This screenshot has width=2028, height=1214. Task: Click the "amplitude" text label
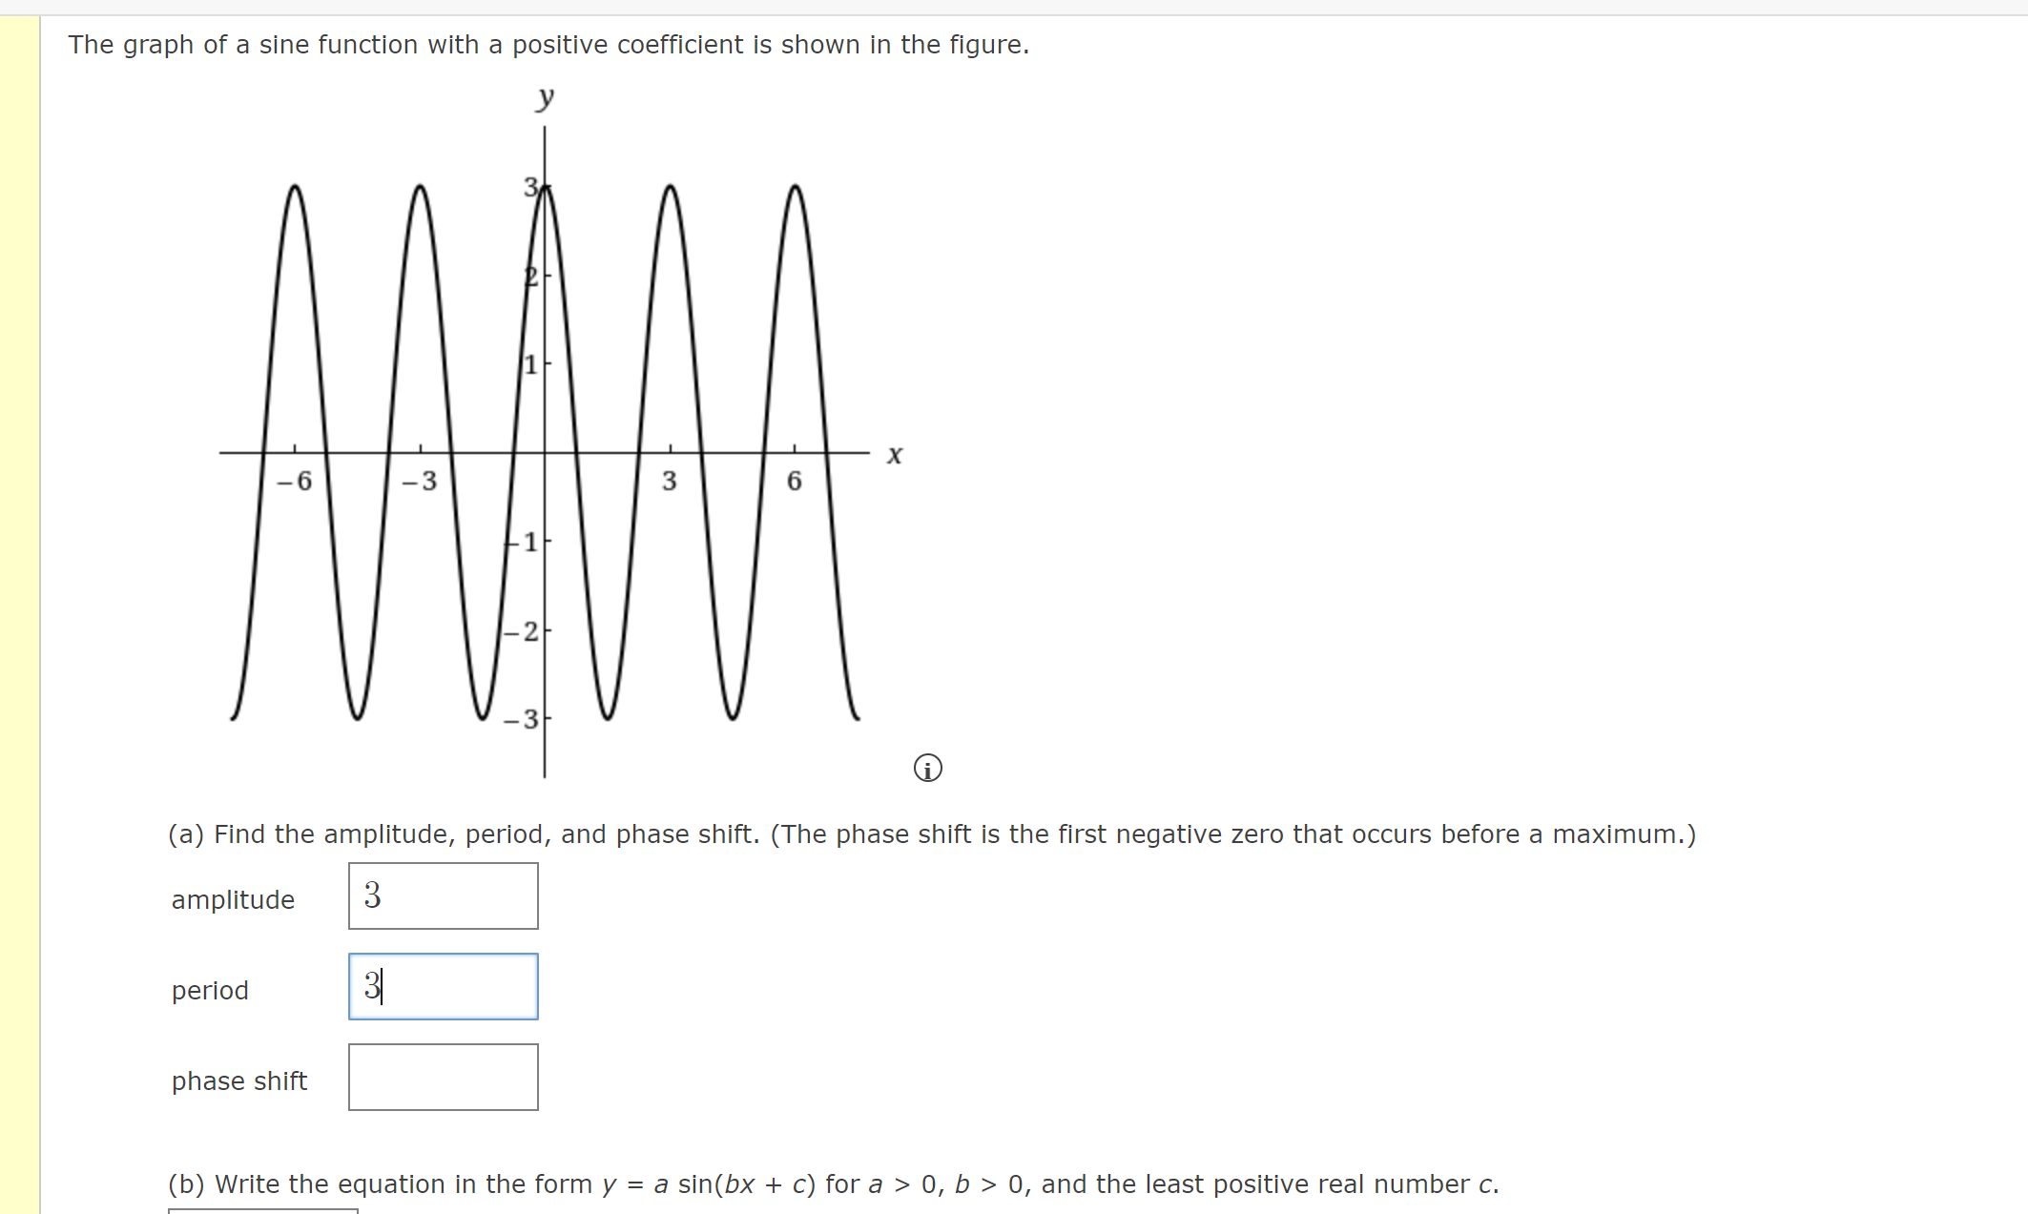(x=232, y=898)
